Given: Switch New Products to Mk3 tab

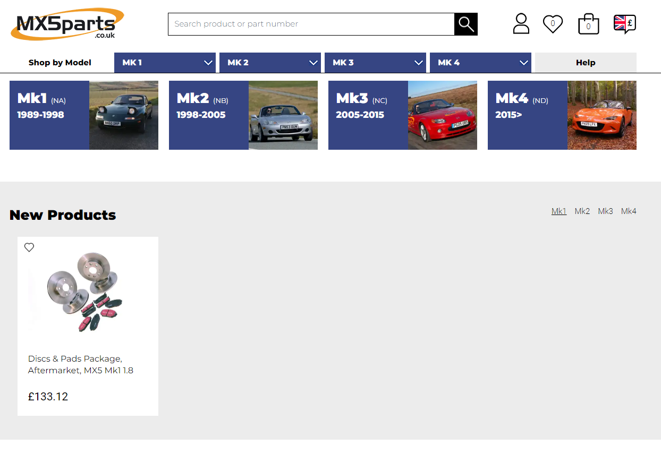Looking at the screenshot, I should point(605,211).
